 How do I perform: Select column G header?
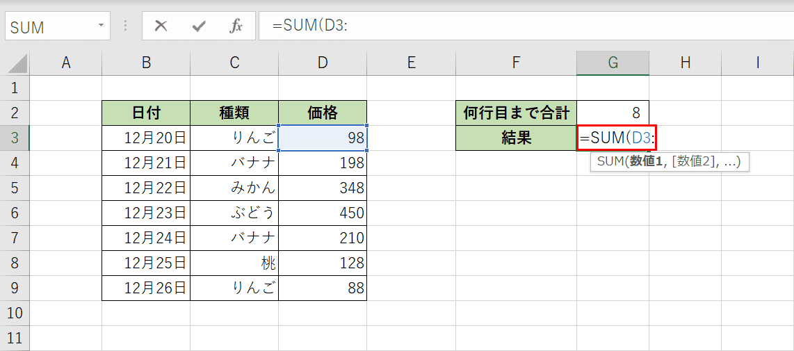[613, 63]
